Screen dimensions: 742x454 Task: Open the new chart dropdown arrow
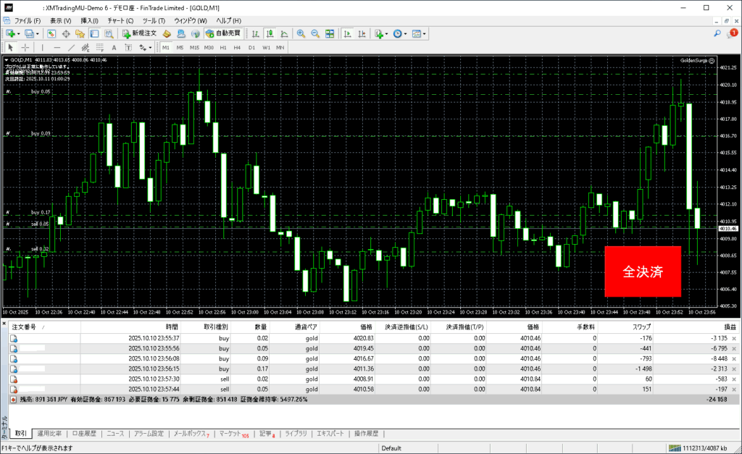(19, 33)
